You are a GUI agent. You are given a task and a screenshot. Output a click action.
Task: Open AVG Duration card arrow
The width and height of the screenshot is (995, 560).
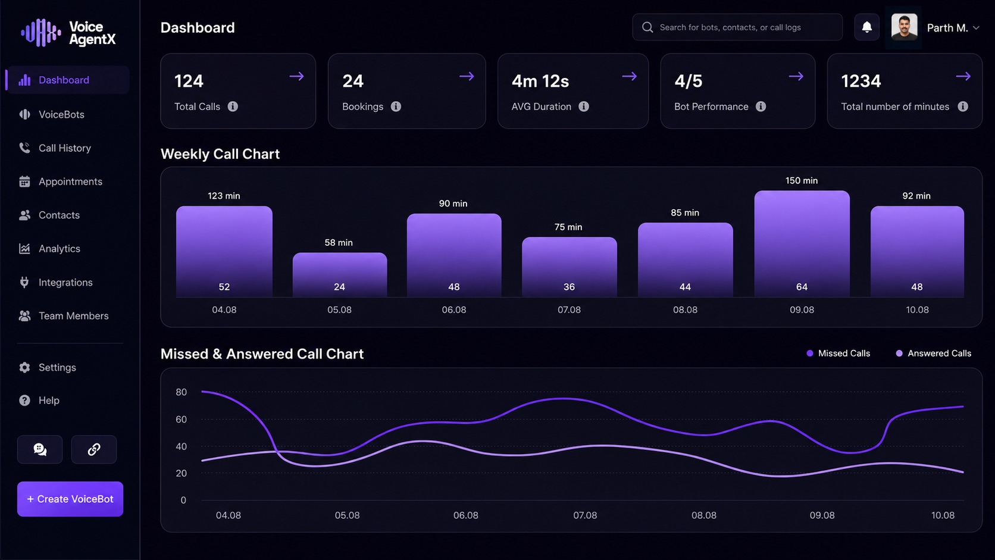[x=630, y=76]
